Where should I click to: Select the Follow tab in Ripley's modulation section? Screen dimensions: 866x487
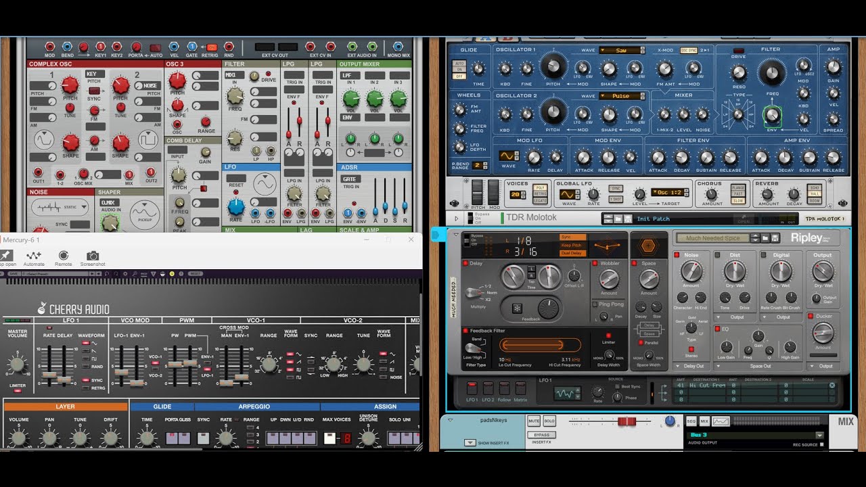(x=504, y=388)
